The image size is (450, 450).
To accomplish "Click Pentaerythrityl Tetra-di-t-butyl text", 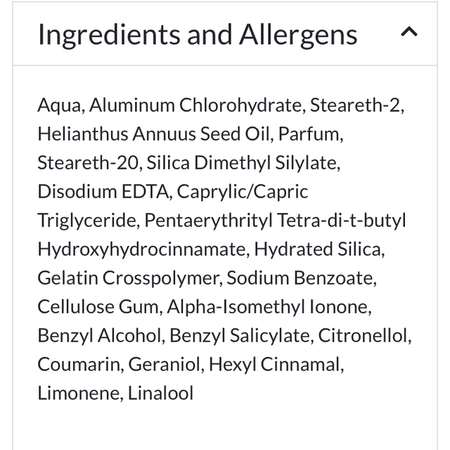I will [275, 221].
